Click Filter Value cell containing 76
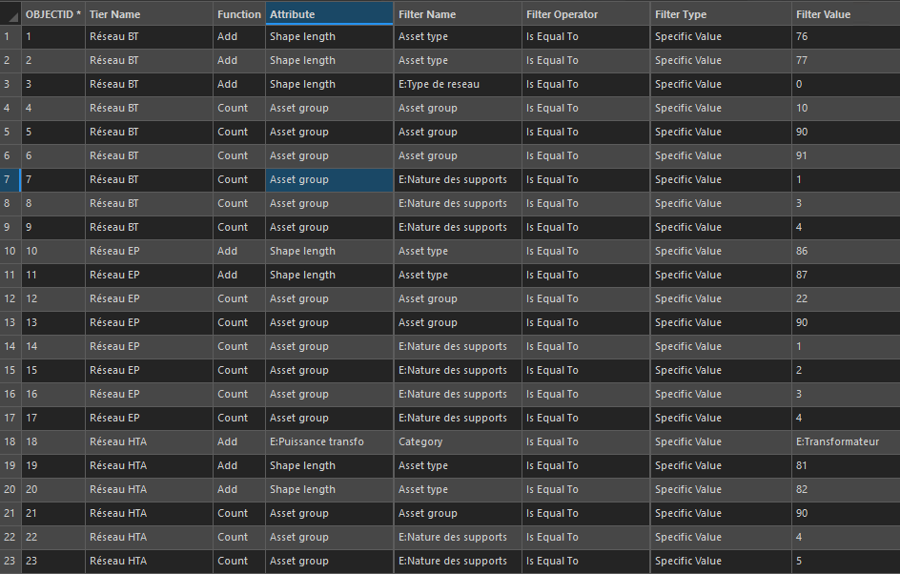The image size is (900, 574). coord(846,37)
